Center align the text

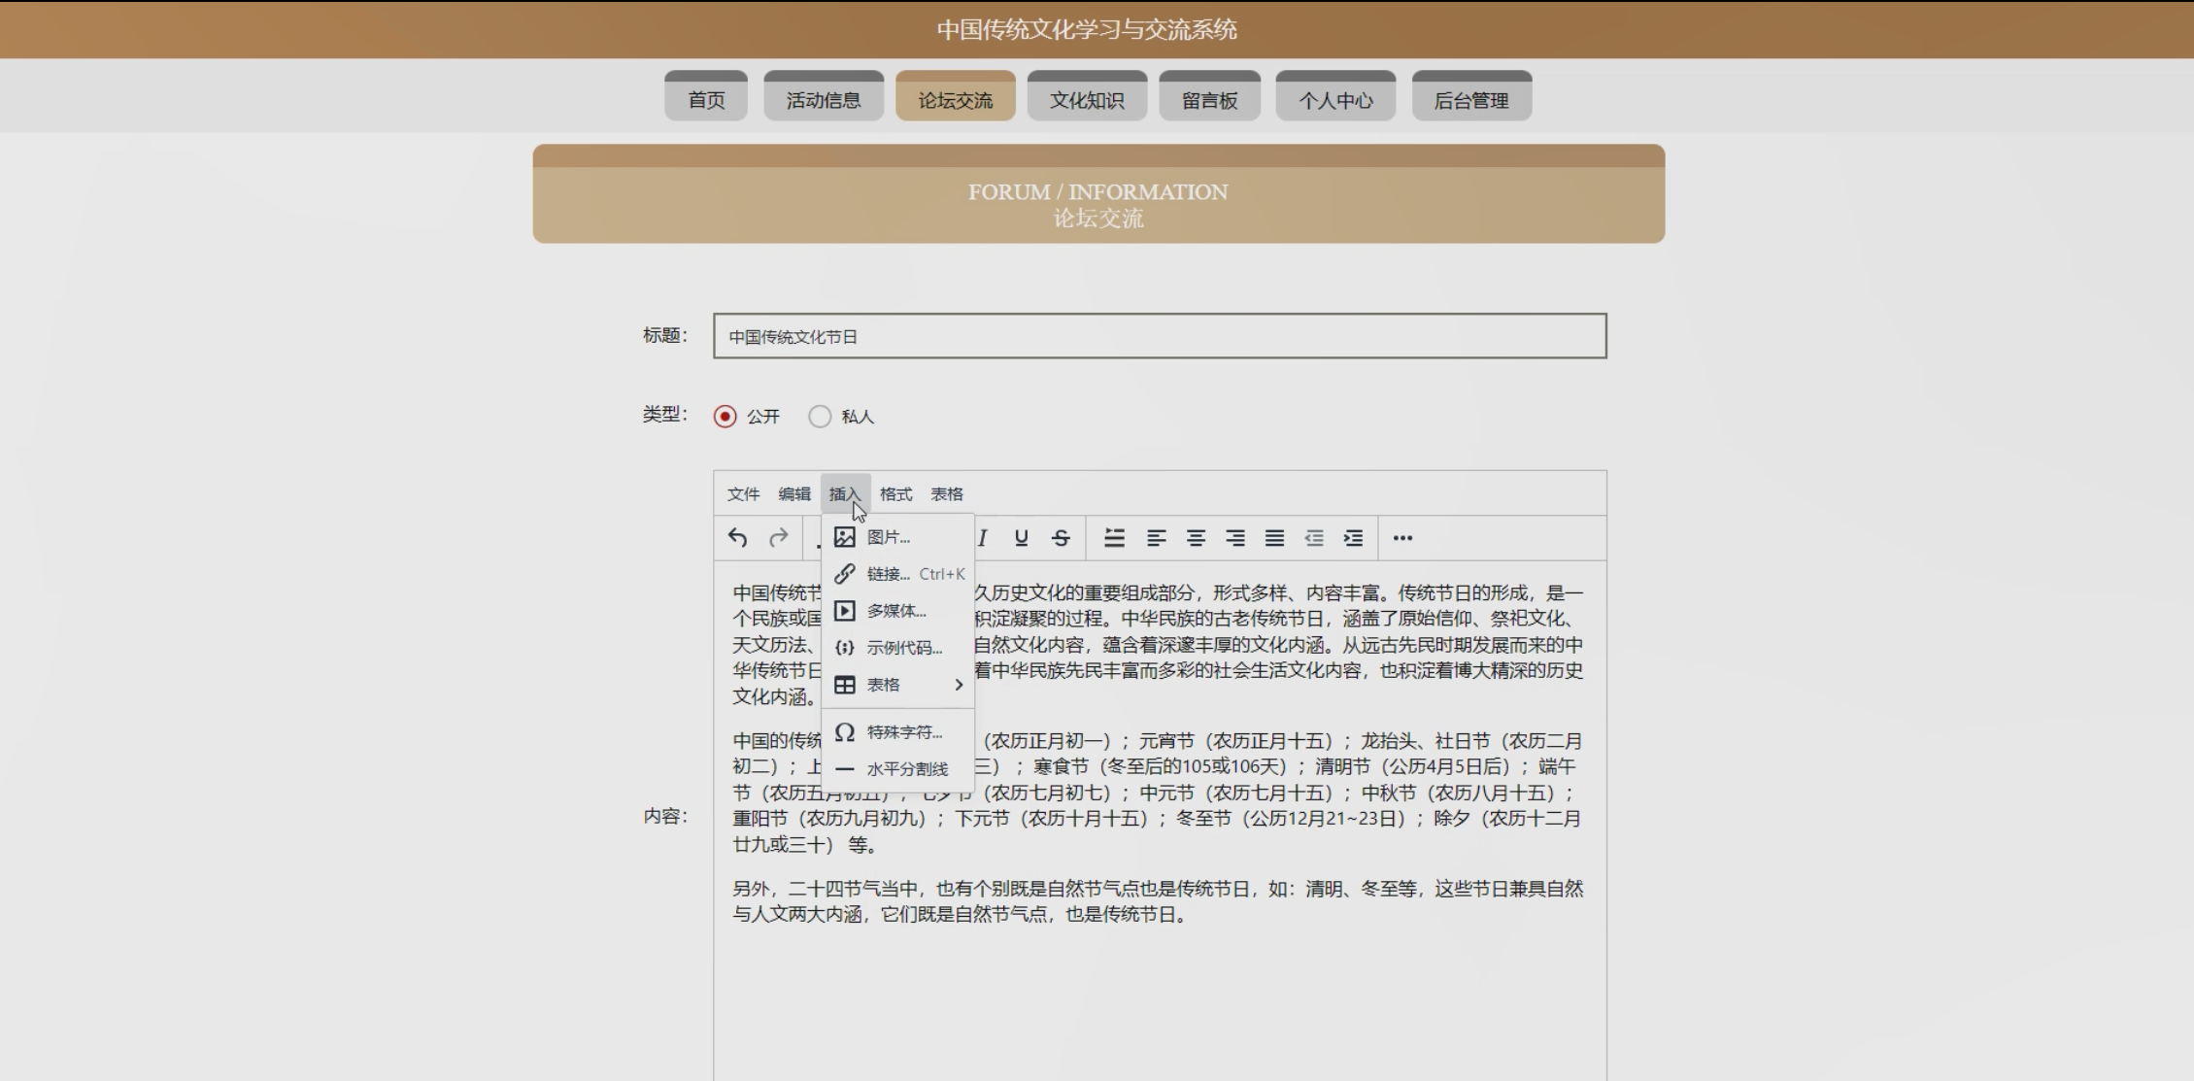click(1196, 537)
